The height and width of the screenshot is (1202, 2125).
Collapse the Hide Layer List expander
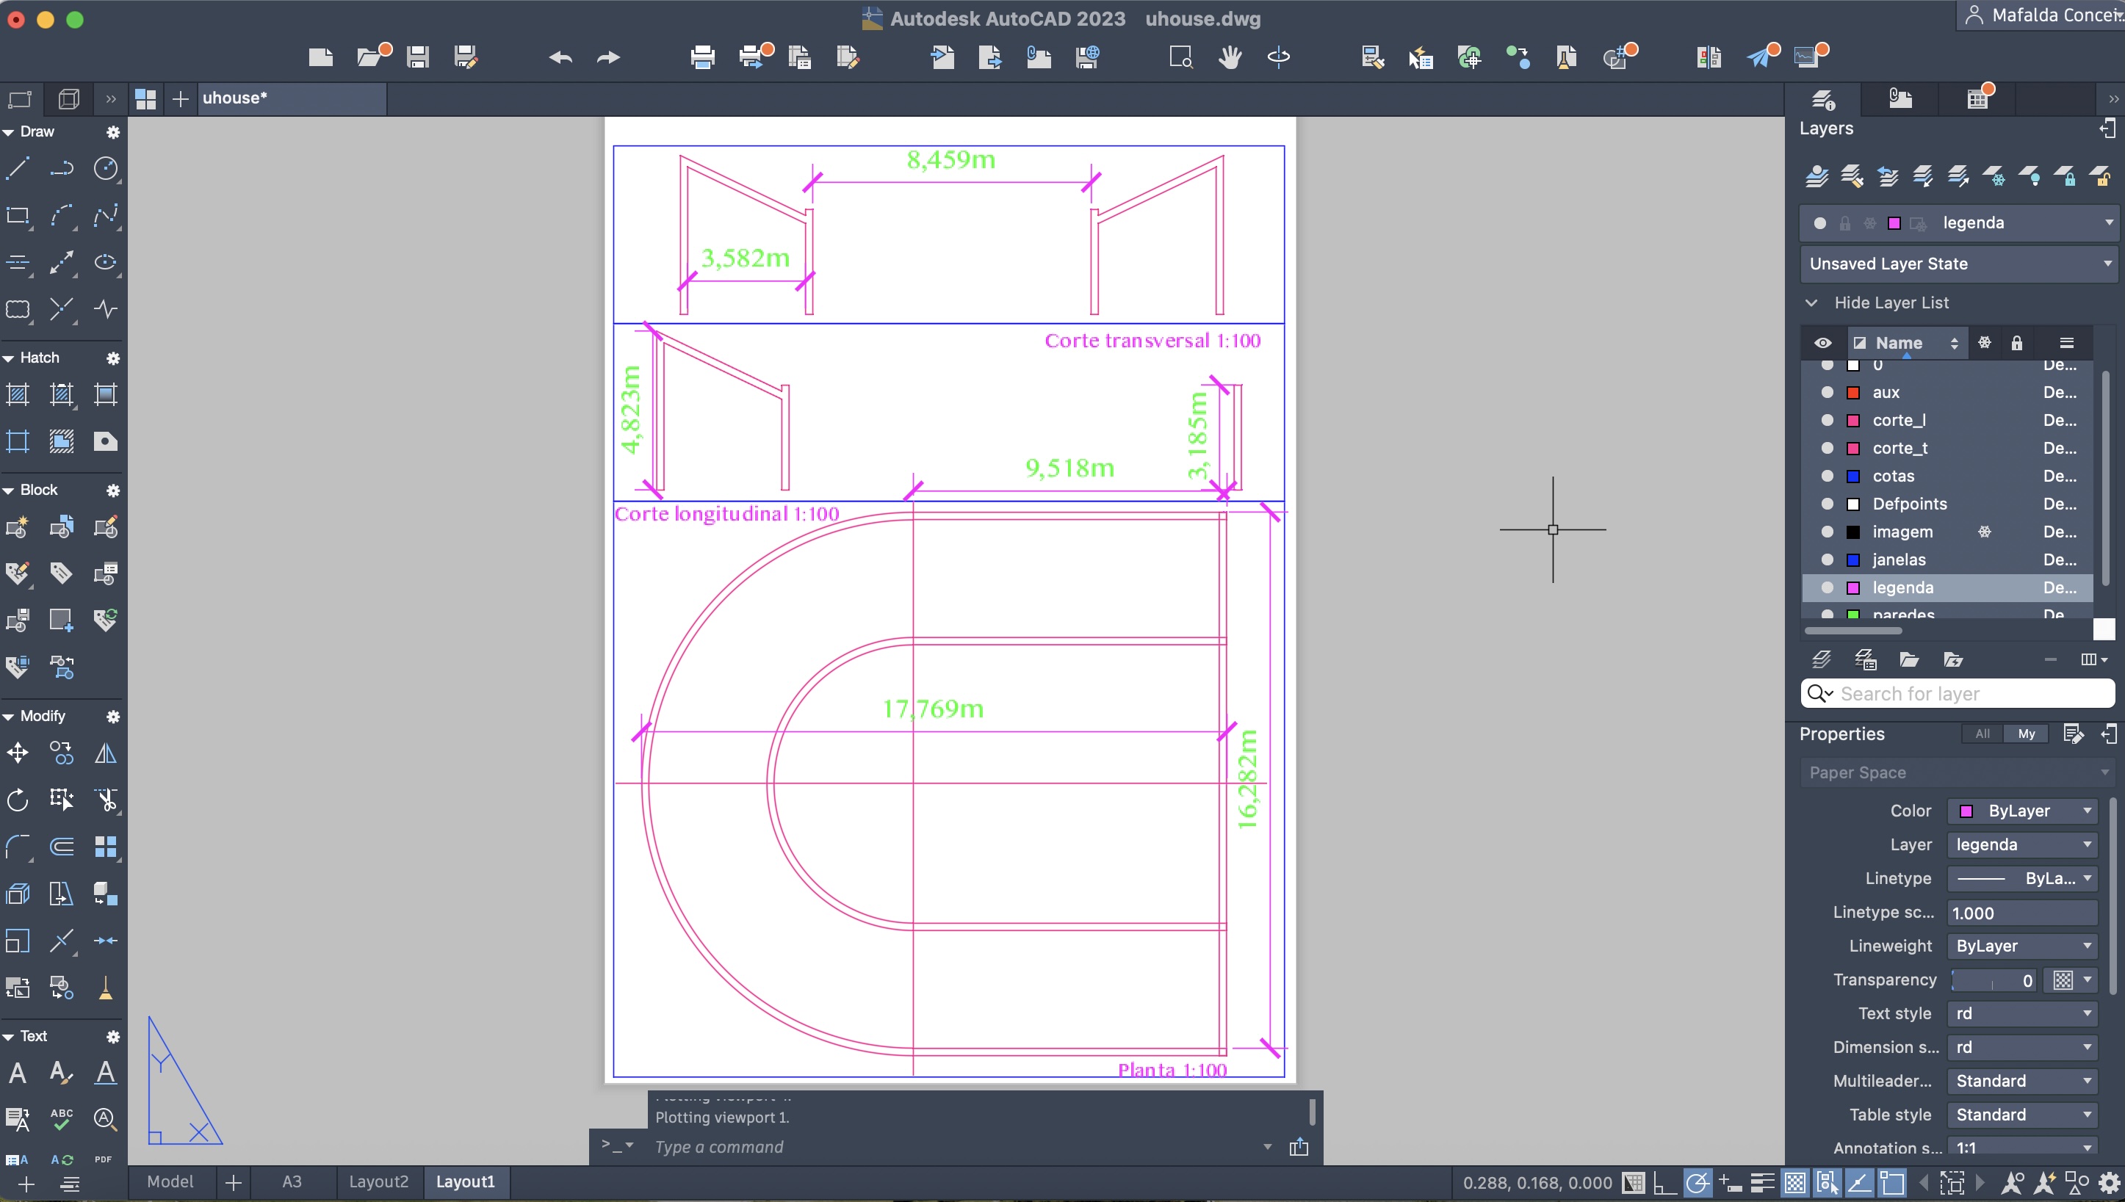coord(1811,303)
